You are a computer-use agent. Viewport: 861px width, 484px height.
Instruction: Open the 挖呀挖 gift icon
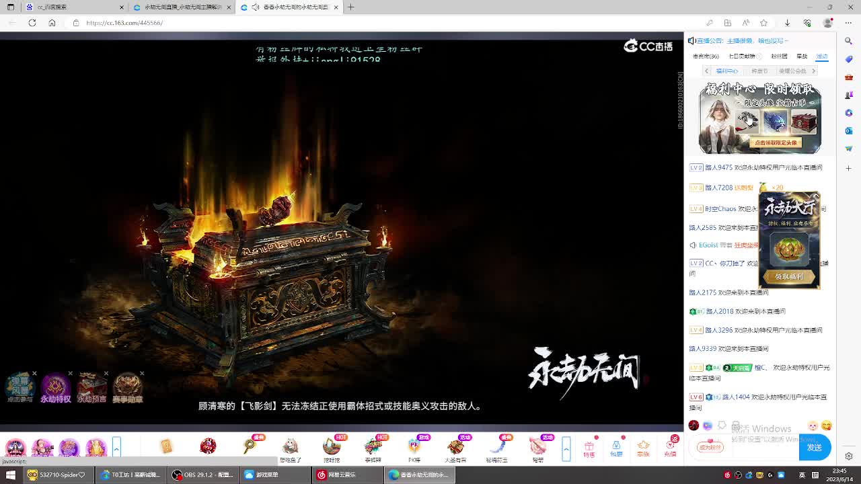pyautogui.click(x=332, y=447)
